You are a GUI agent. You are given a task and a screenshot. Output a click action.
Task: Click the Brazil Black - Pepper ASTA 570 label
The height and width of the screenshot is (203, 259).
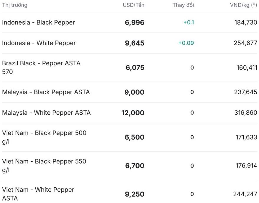[x=41, y=67]
